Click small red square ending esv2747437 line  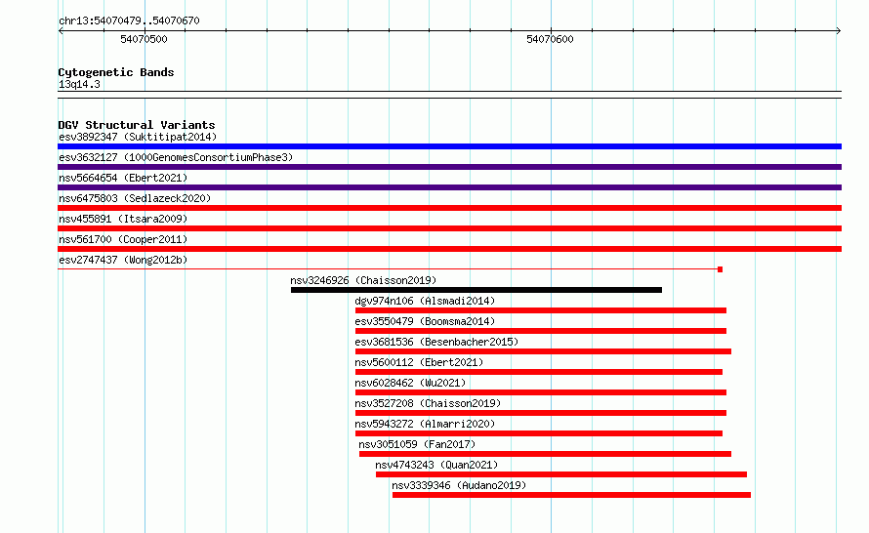(x=720, y=269)
